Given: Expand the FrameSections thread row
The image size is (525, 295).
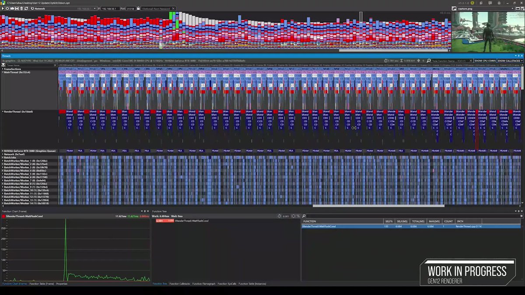Looking at the screenshot, I should [3, 69].
